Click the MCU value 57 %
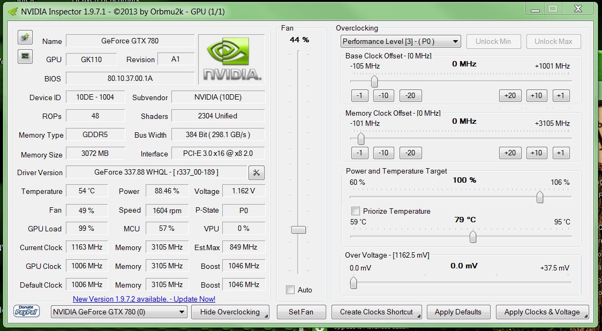The image size is (602, 331). click(x=167, y=229)
